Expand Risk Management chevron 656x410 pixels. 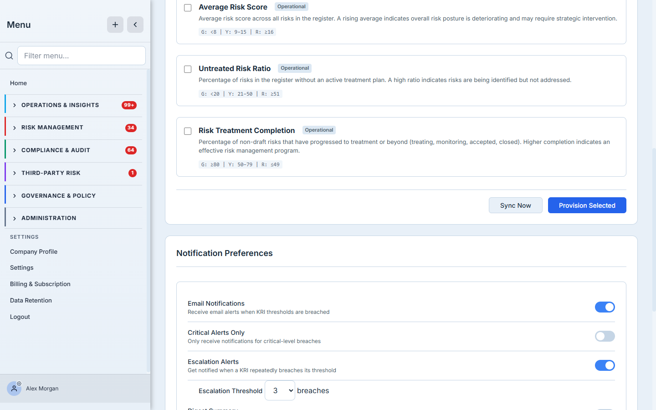click(15, 128)
